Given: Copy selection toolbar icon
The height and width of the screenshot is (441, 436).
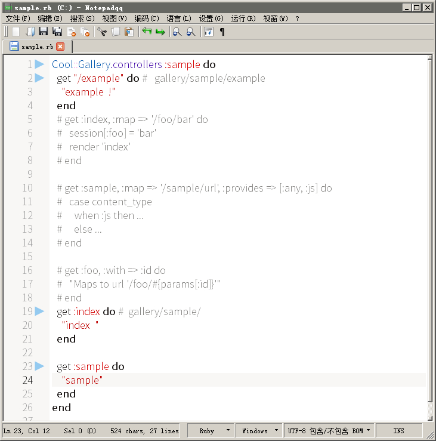Looking at the screenshot, I should coord(116,32).
